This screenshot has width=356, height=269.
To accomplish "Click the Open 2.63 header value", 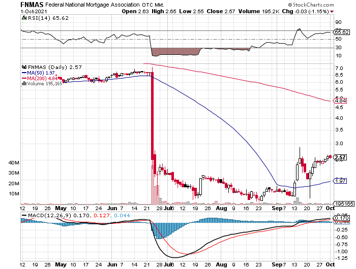I will [x=135, y=11].
